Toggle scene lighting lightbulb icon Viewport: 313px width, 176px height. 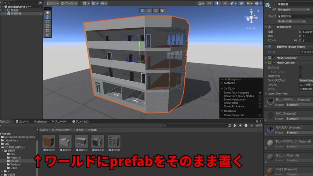[x=217, y=3]
